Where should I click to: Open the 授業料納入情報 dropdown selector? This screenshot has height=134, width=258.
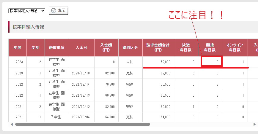click(27, 11)
